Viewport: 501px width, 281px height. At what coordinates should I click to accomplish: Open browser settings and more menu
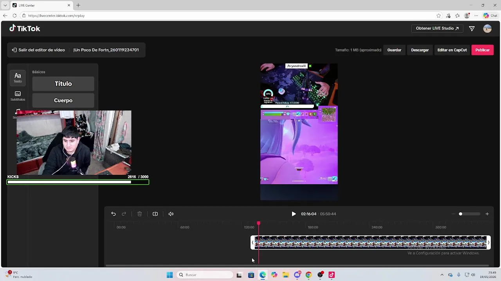(476, 16)
